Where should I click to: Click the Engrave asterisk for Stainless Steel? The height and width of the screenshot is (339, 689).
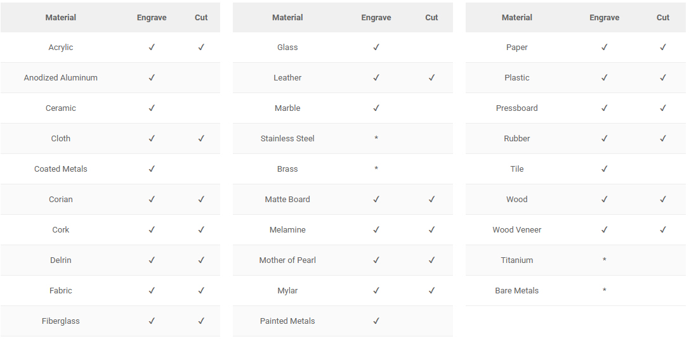(376, 139)
